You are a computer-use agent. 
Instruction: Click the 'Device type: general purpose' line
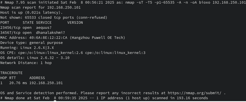click(32, 43)
